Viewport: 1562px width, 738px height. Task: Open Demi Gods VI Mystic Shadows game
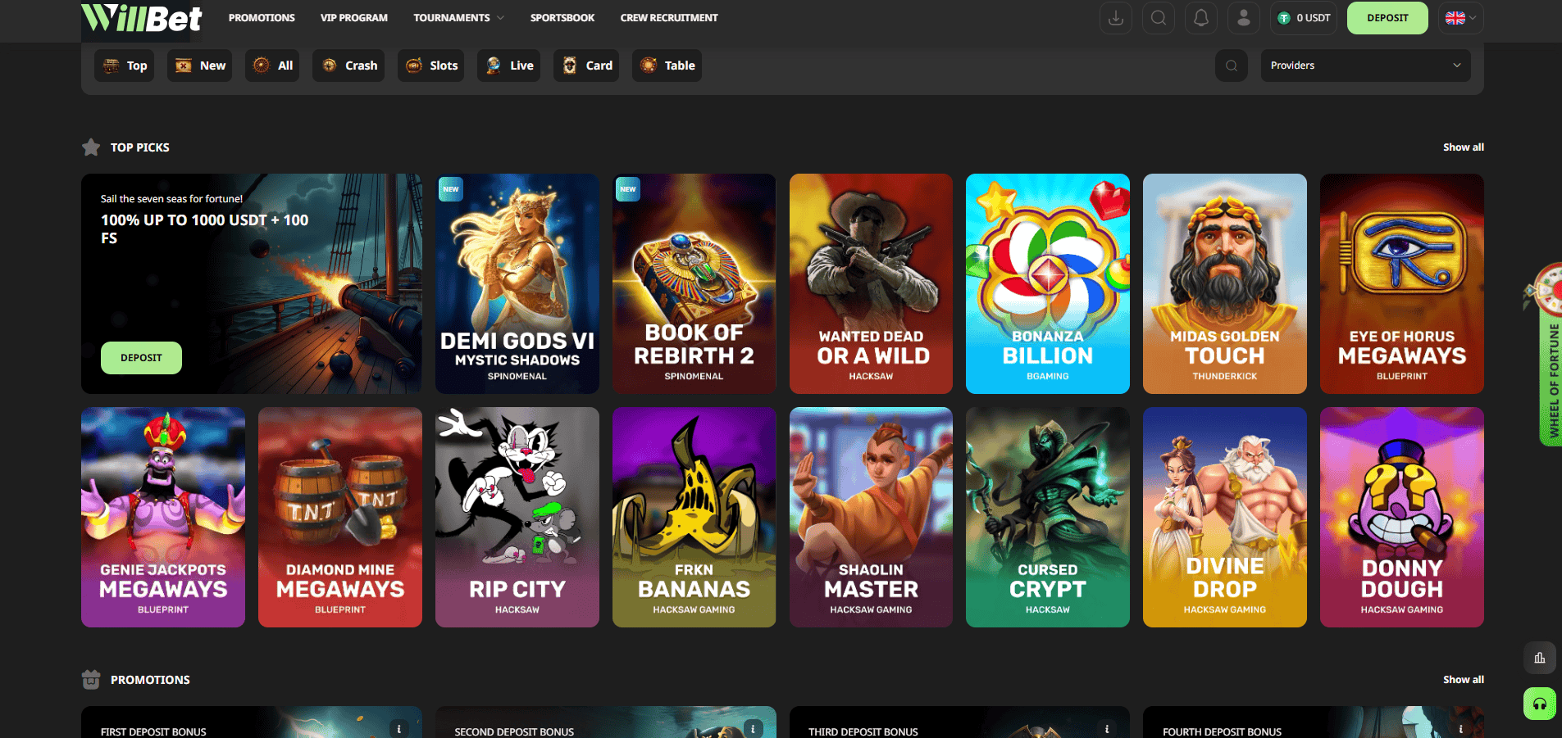click(x=517, y=283)
